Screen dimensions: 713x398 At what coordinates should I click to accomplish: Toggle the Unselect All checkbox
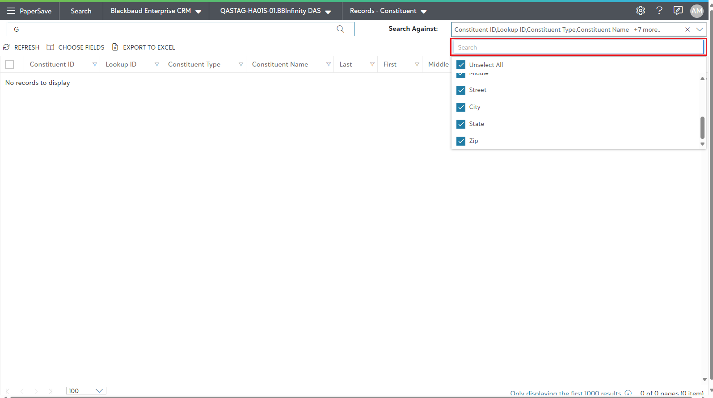point(461,65)
